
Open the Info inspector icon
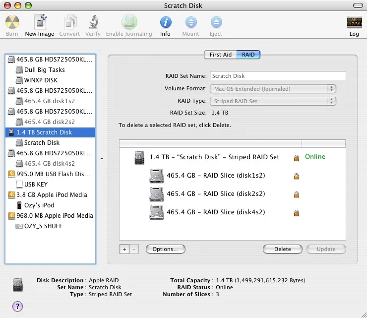pos(165,22)
